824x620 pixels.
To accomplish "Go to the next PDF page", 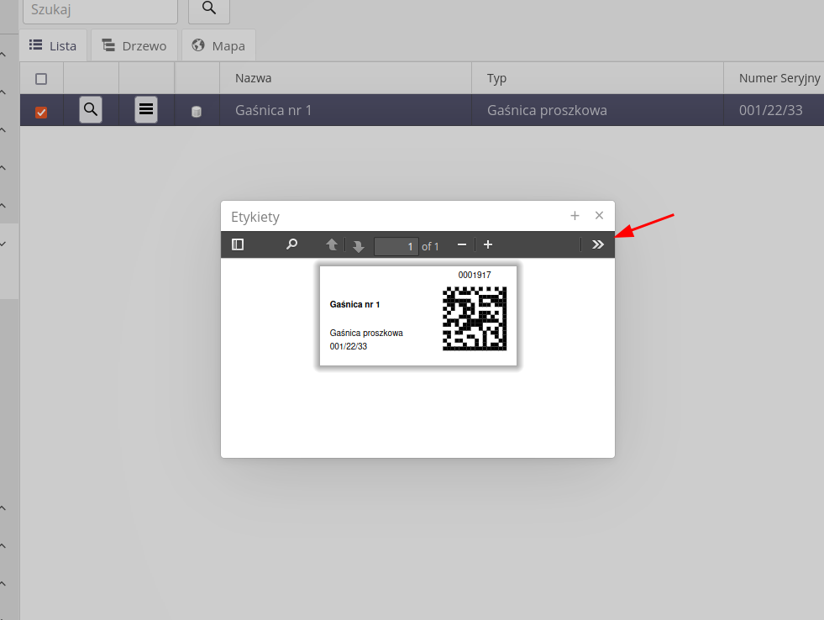I will [x=359, y=246].
